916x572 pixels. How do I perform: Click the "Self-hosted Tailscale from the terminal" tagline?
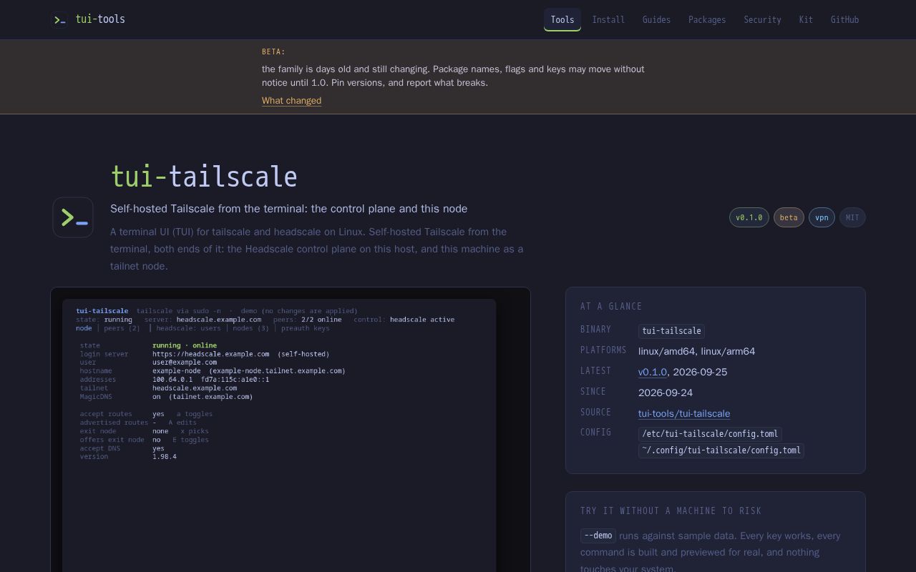pyautogui.click(x=289, y=209)
